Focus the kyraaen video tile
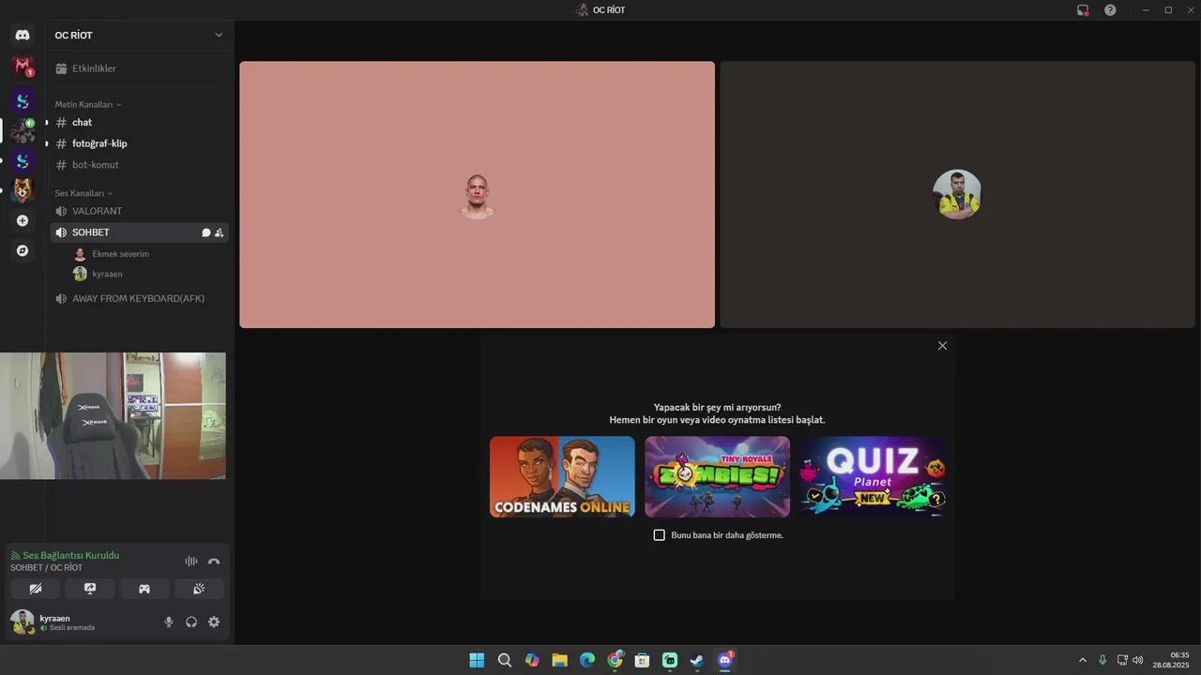The height and width of the screenshot is (675, 1201). tap(957, 195)
